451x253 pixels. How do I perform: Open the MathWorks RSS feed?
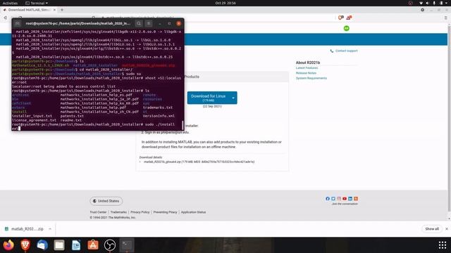point(356,198)
